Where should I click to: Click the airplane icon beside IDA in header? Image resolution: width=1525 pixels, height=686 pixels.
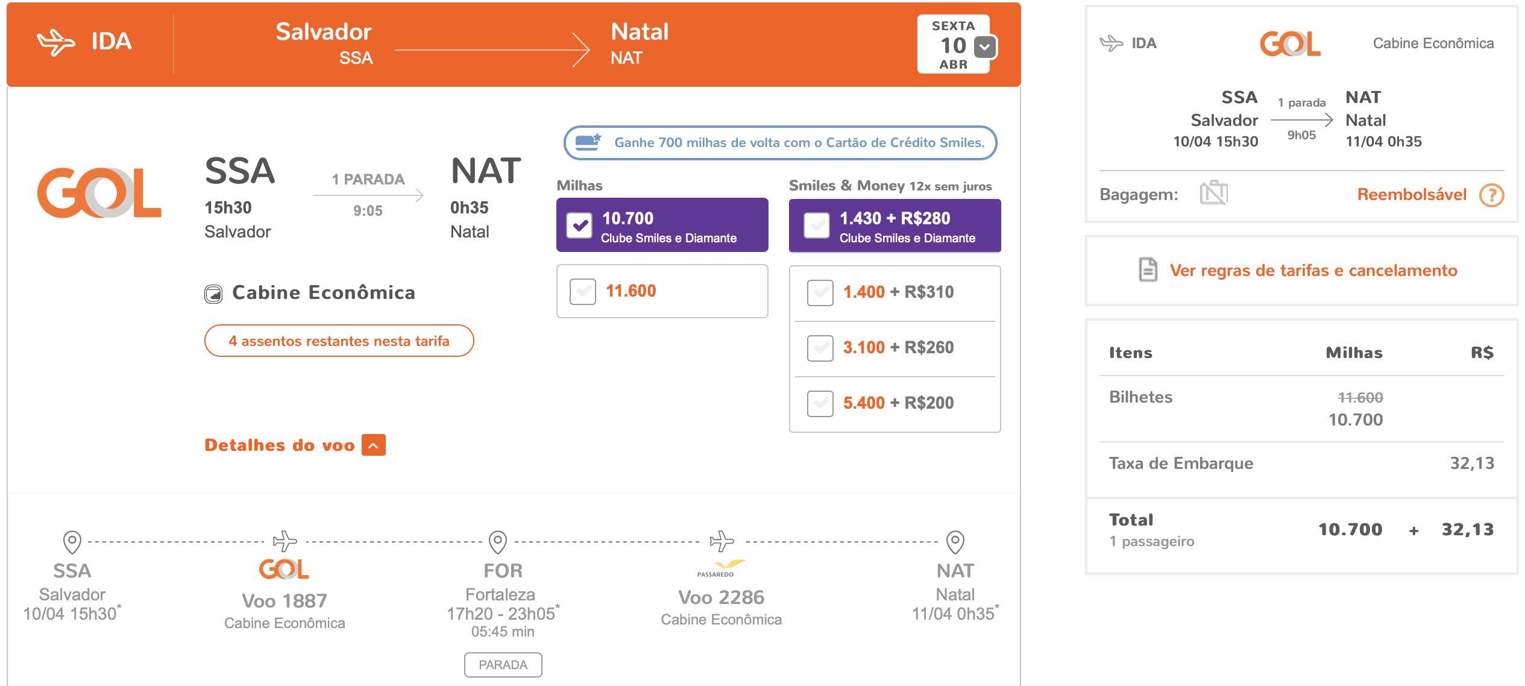click(x=56, y=42)
